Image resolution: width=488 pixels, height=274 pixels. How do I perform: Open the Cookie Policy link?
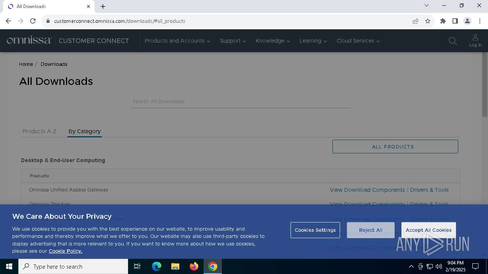tap(66, 251)
